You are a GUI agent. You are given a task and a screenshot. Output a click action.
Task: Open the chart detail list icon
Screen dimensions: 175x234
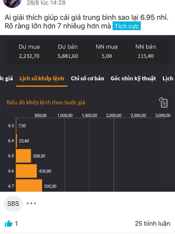[163, 102]
